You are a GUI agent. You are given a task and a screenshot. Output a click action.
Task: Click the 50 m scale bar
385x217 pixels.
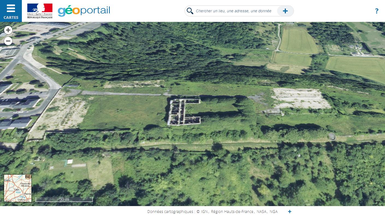coord(64,199)
